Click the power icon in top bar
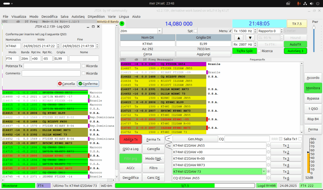This screenshot has height=190, width=323. 318,3
